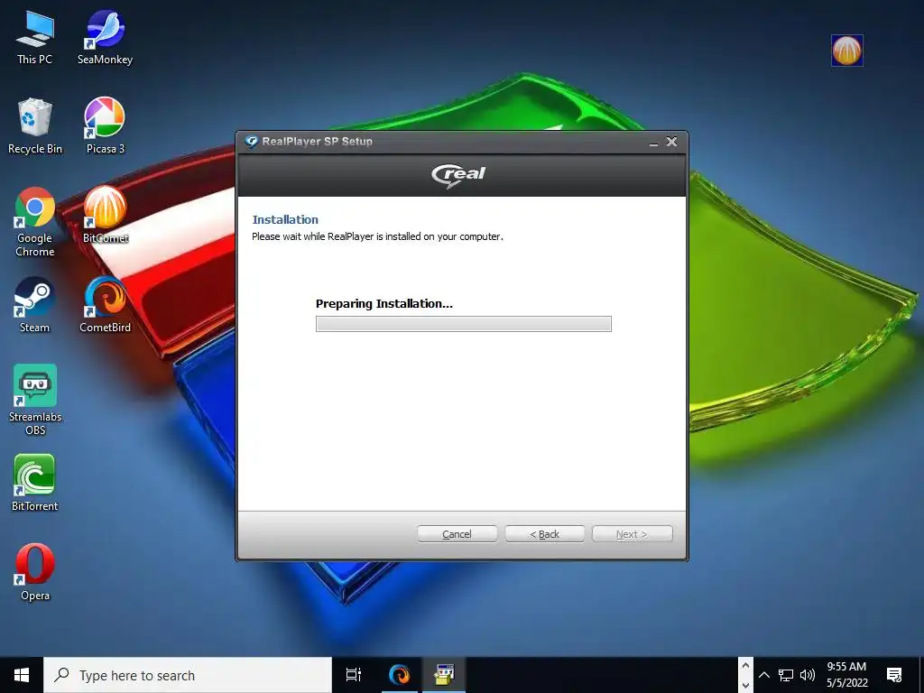Select the BitTorrent desktop shortcut
924x693 pixels.
35,484
